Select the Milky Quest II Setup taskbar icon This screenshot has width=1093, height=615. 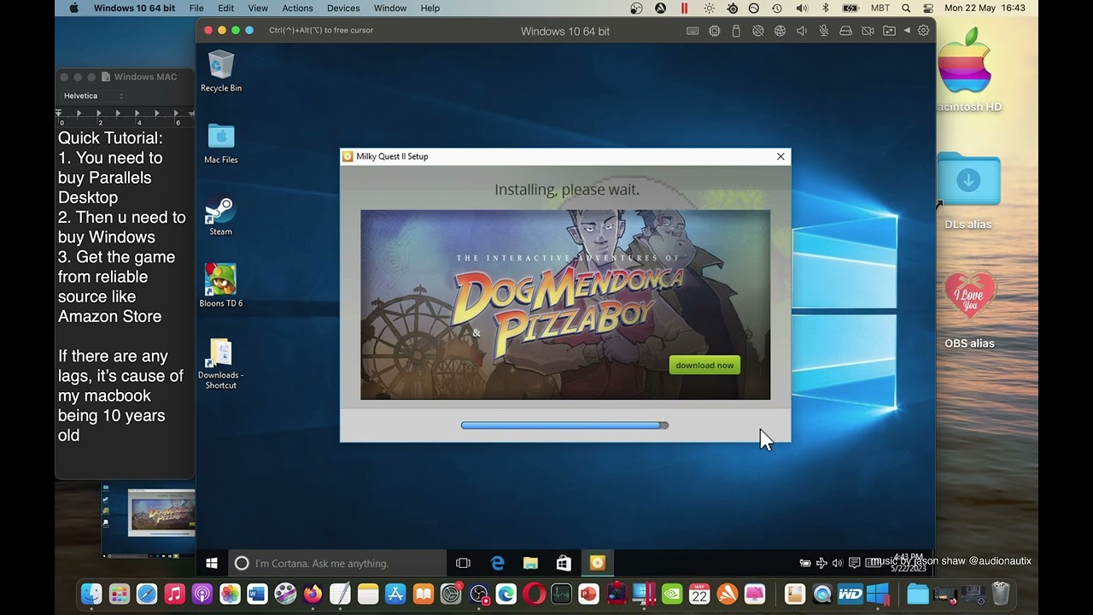point(597,563)
